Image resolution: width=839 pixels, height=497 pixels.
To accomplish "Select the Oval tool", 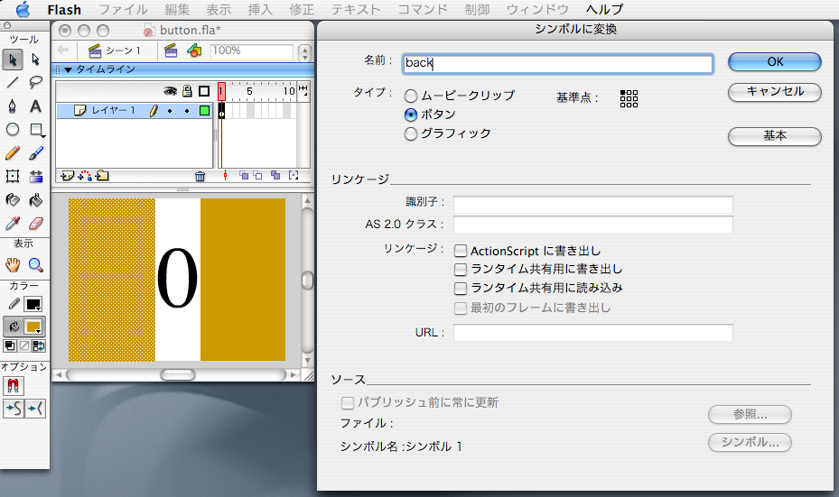I will pyautogui.click(x=13, y=130).
